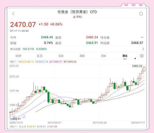Image resolution: width=154 pixels, height=133 pixels.
Task: Tap the XAU symbol label
Action: tap(79, 17)
